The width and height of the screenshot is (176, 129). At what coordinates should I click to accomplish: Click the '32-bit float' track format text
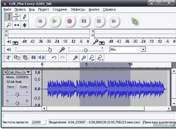[x=14, y=82]
